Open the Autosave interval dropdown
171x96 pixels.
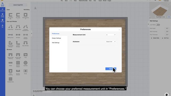(x=111, y=42)
